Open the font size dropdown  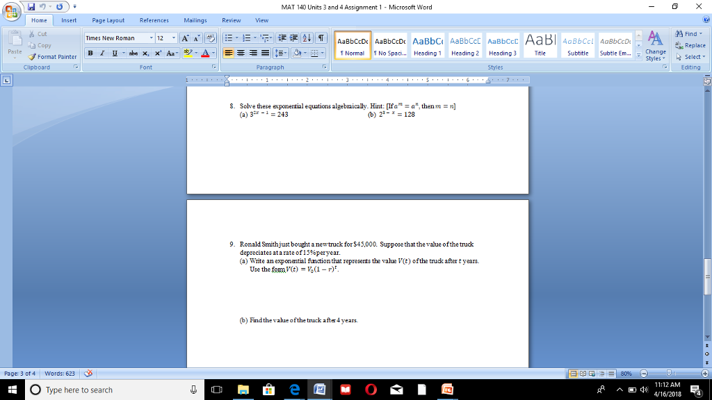pyautogui.click(x=174, y=37)
